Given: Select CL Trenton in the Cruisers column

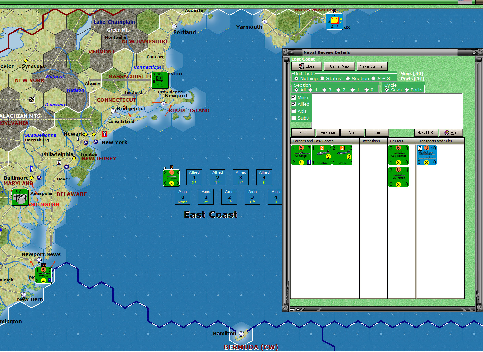Looking at the screenshot, I should pos(398,177).
